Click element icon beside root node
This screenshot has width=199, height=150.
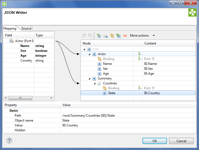pyautogui.click(x=89, y=49)
